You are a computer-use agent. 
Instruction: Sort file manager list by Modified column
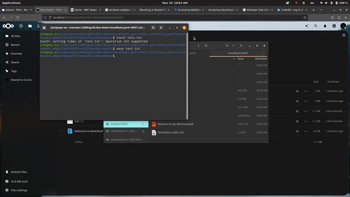(x=261, y=59)
